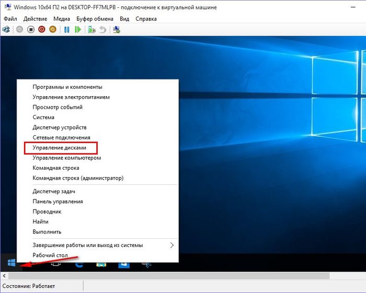Open the Действие menu
The image size is (366, 293).
pos(35,19)
